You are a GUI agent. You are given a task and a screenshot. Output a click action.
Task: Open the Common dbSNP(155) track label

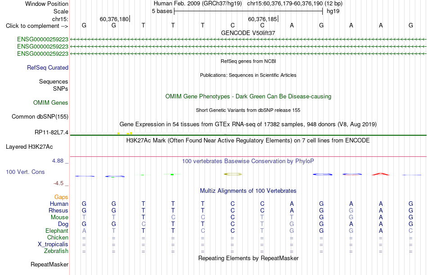tap(40, 116)
